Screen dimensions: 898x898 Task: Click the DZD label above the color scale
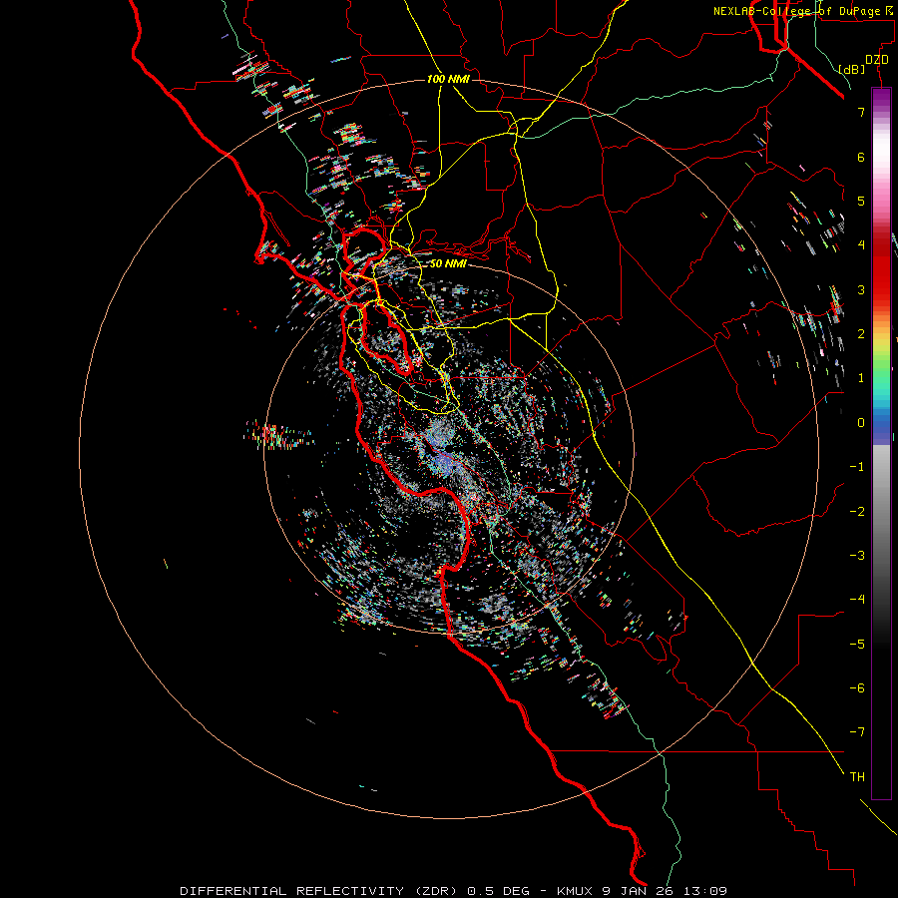click(x=877, y=60)
